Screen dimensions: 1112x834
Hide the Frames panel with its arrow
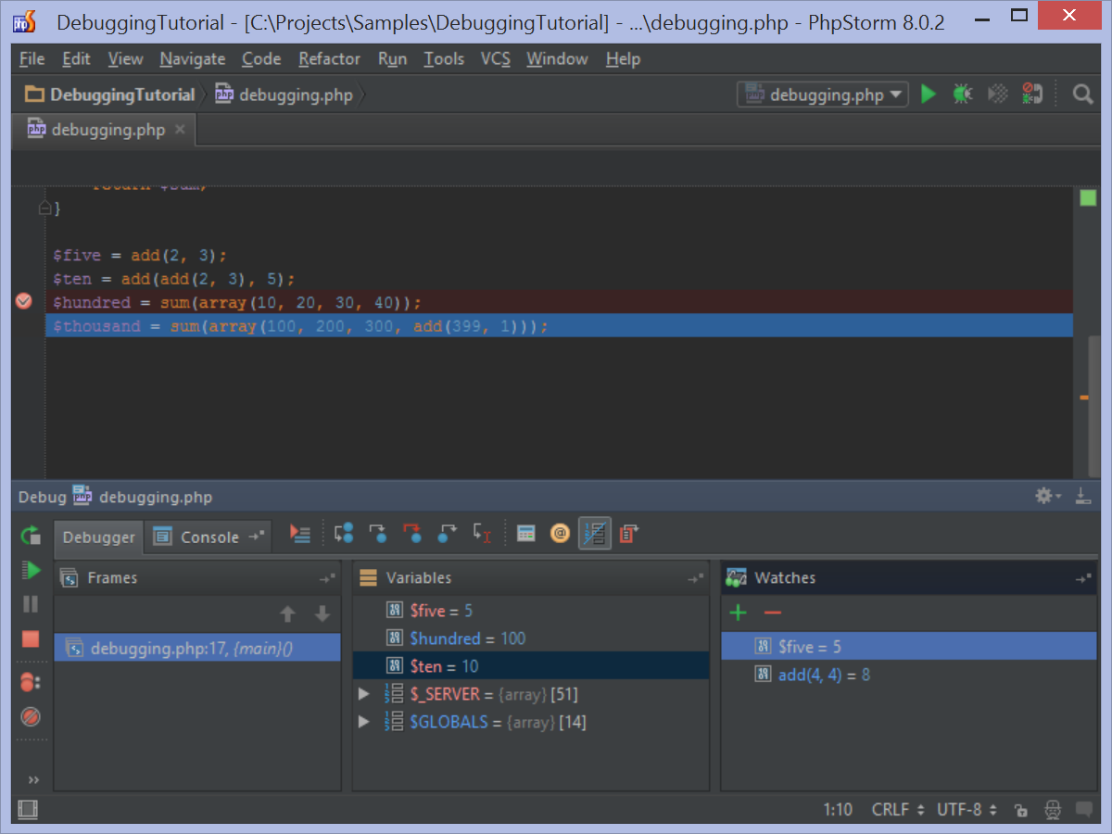[327, 578]
